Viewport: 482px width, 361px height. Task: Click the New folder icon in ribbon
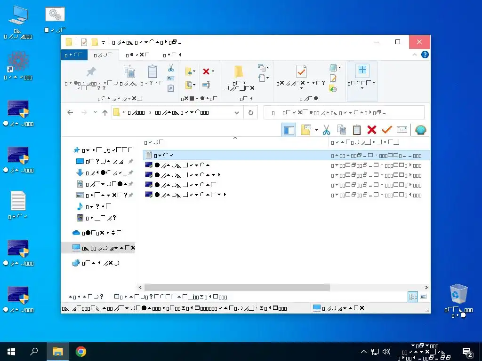(x=239, y=71)
